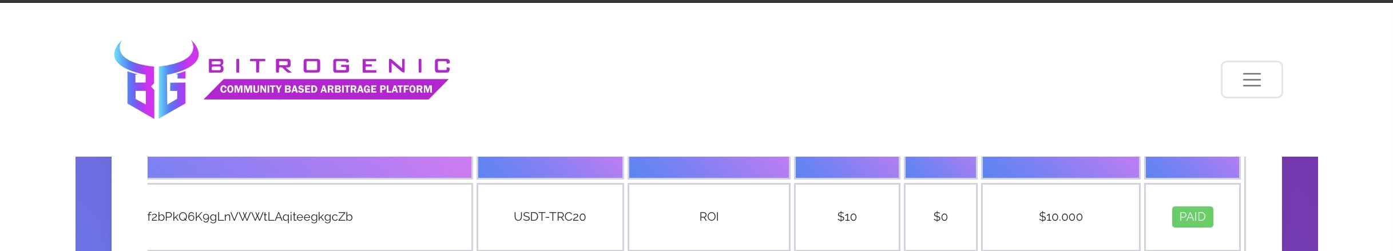Screen dimensions: 1393x251
Task: Click header cell above USDT-TRC20
Action: [x=550, y=168]
